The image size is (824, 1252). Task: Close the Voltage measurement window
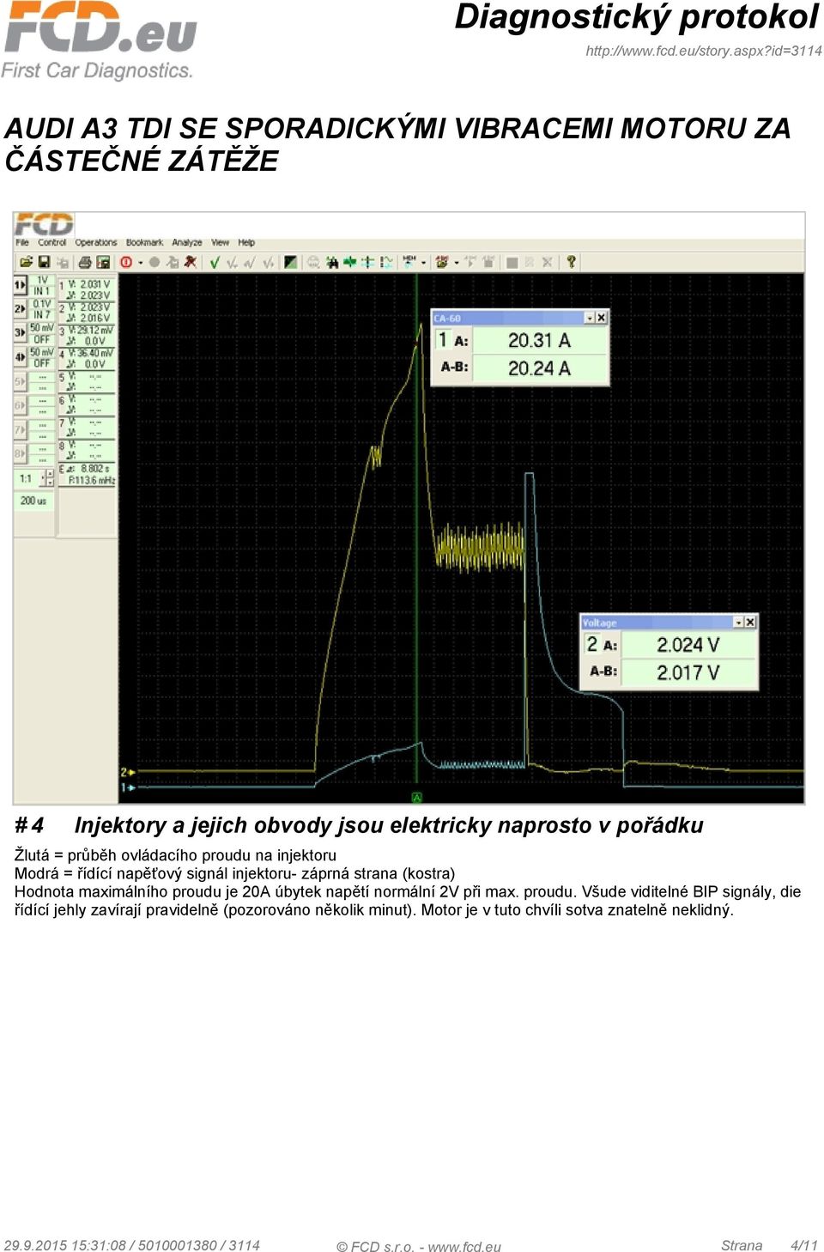pos(750,623)
